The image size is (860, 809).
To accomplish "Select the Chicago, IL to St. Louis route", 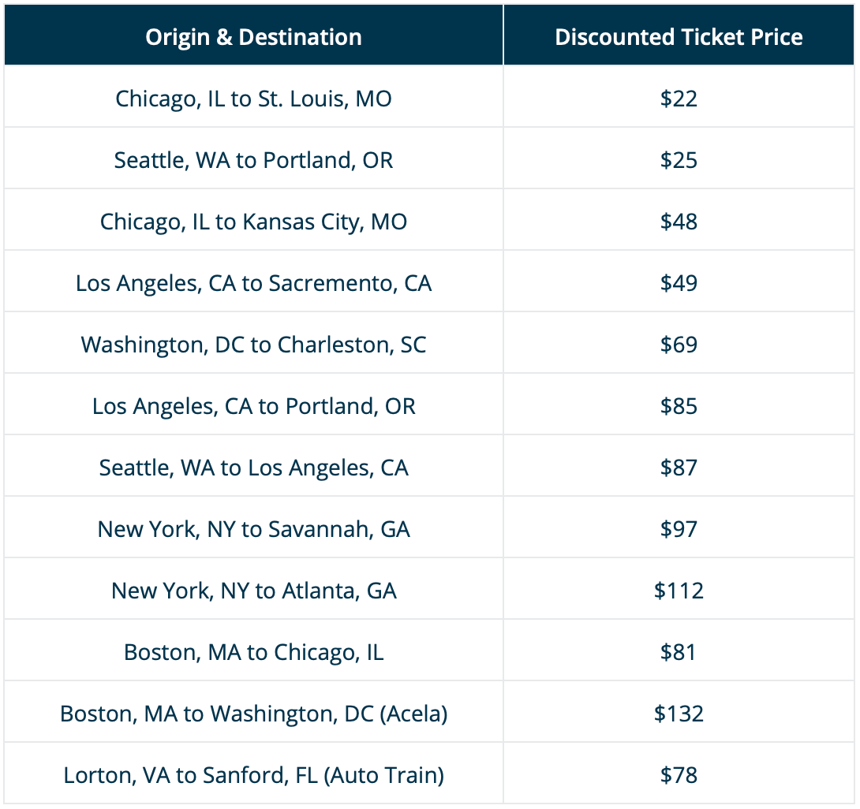I will point(253,99).
